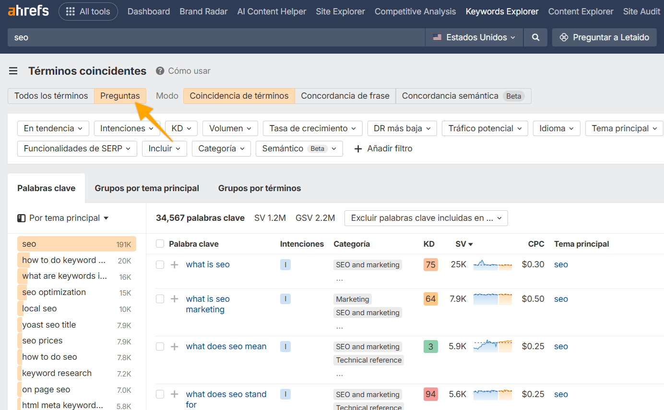Open the Incluir filter dropdown
This screenshot has height=410, width=664.
click(165, 148)
